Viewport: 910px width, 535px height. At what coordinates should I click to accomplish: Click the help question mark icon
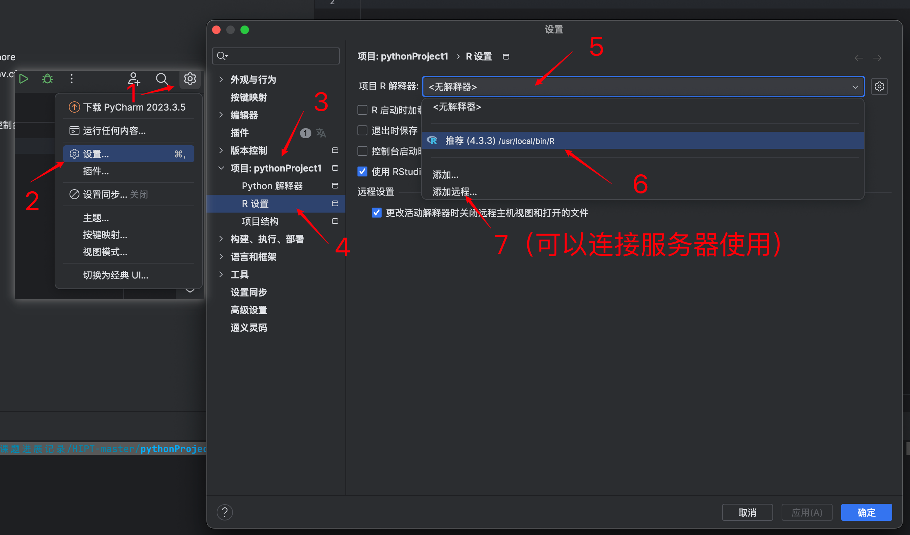click(224, 512)
